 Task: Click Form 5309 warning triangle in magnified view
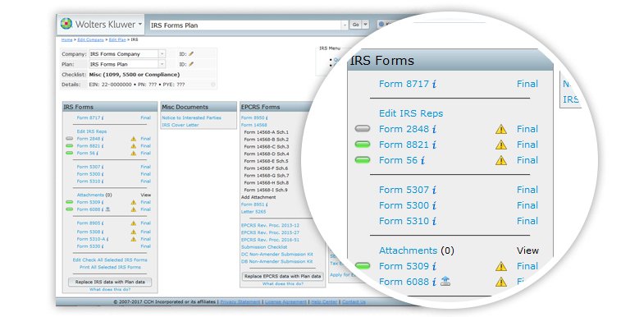pos(501,266)
